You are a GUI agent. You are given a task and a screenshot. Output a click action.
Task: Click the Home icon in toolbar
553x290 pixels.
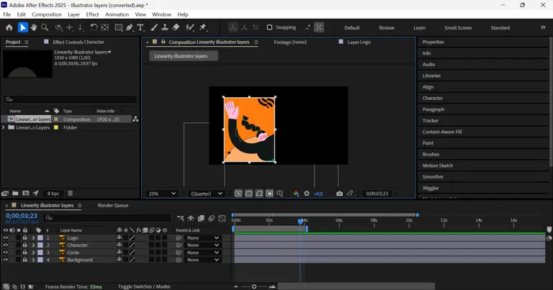coord(9,27)
